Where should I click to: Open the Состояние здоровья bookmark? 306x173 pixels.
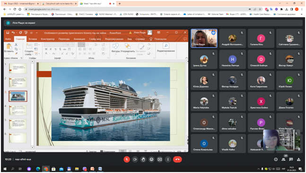pos(285,14)
